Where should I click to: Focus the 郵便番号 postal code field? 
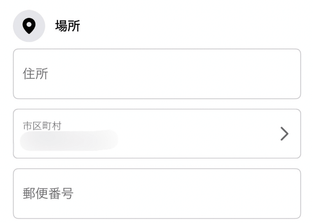tap(157, 193)
